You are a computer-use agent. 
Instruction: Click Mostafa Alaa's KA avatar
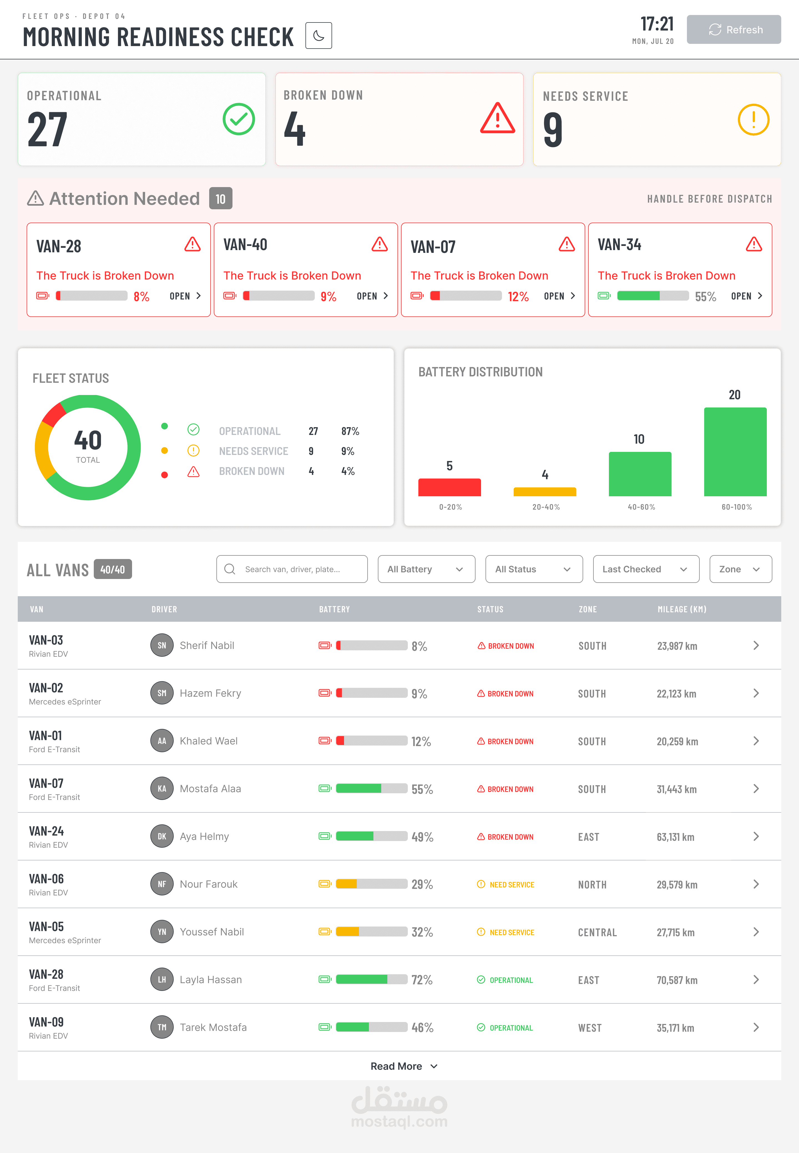(x=162, y=788)
